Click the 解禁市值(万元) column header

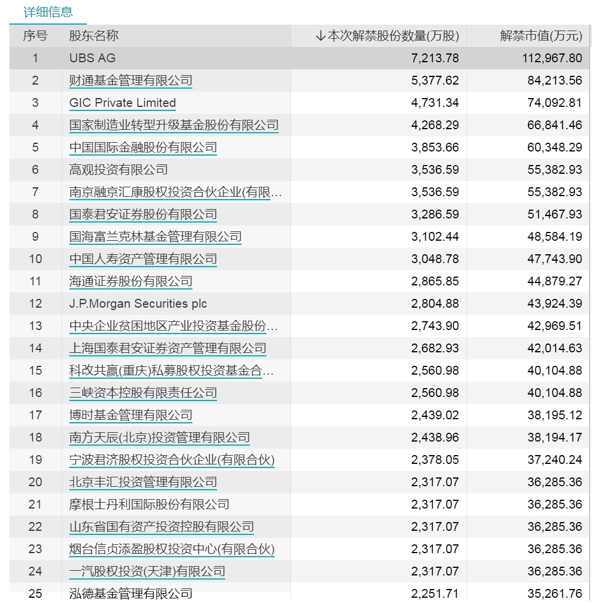coord(540,36)
